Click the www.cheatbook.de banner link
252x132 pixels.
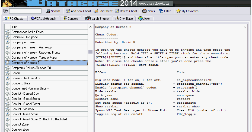(154, 4)
